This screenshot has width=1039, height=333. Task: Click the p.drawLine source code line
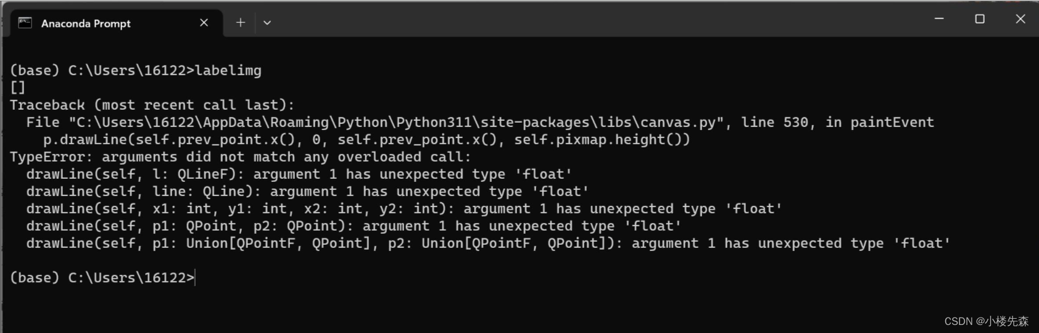click(x=366, y=139)
